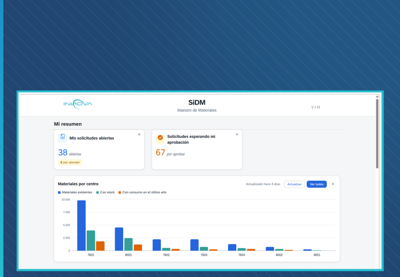The height and width of the screenshot is (277, 400).
Task: Click the number 67 awaiting approval
Action: point(161,152)
